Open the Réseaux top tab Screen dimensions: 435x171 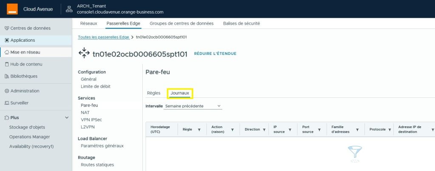point(89,23)
